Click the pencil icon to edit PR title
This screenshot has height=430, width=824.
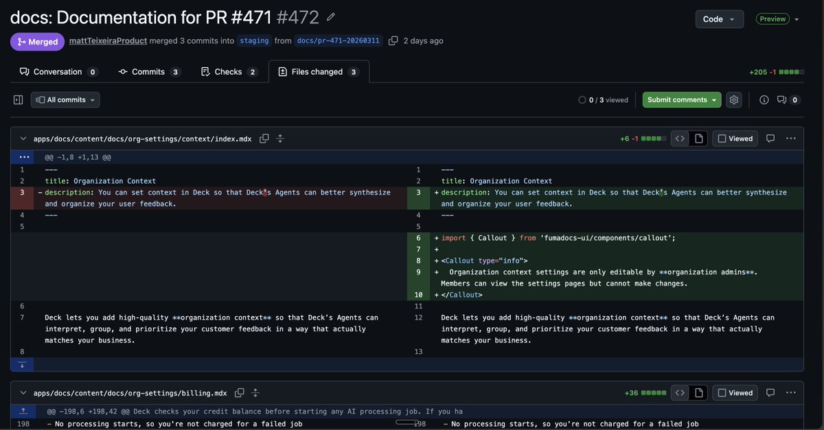coord(331,16)
